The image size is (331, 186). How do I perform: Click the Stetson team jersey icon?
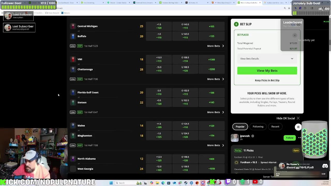(x=73, y=102)
